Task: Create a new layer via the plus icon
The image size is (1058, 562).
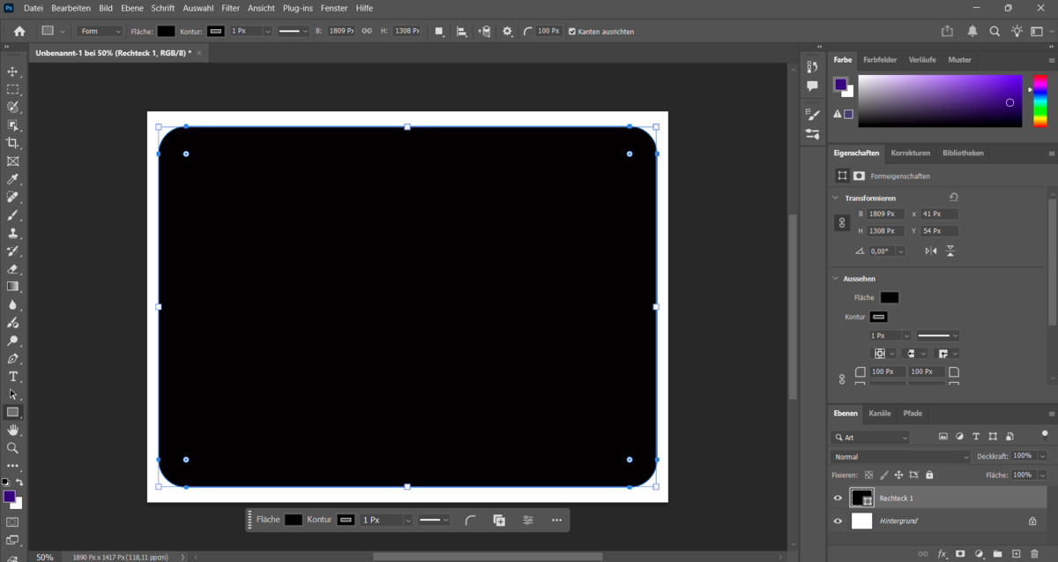Action: point(1016,553)
